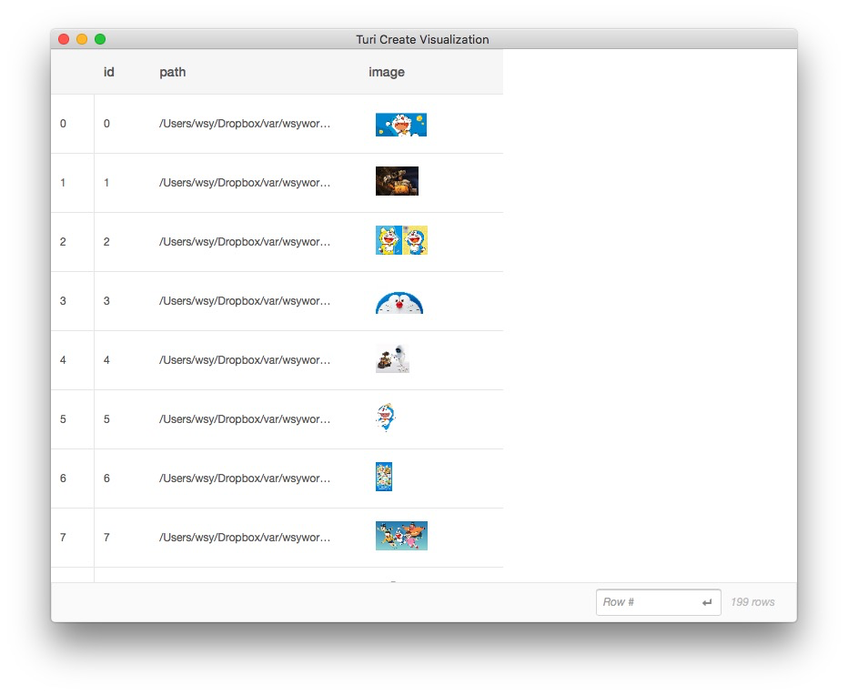Click the id value 5 cell
This screenshot has width=848, height=695.
[x=106, y=419]
